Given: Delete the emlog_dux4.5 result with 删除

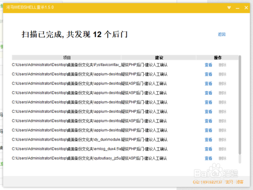Looking at the screenshot, I should tap(222, 149).
